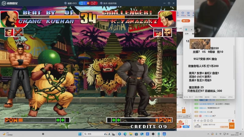The image size is (244, 137).
Task: Open the Notepad icon on the taskbar
Action: (159, 134)
